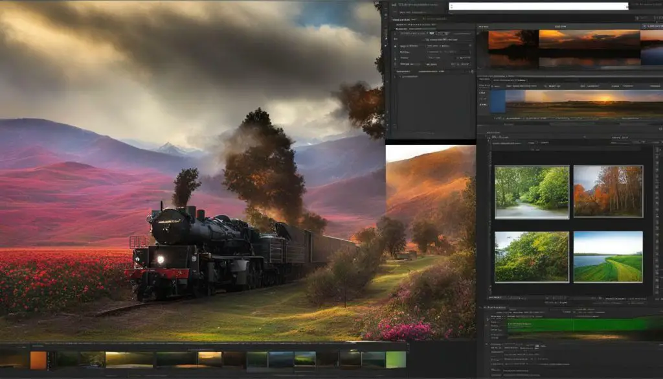The height and width of the screenshot is (379, 663).
Task: Select the solid orange swatch in filmstrip
Action: pyautogui.click(x=38, y=360)
